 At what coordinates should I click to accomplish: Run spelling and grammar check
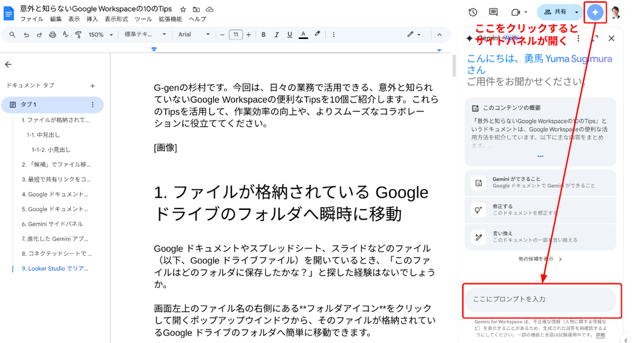click(x=65, y=35)
